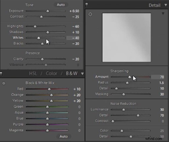Click Auto under Black & White Mix
Viewport: 169px width, 142px height.
click(x=64, y=137)
